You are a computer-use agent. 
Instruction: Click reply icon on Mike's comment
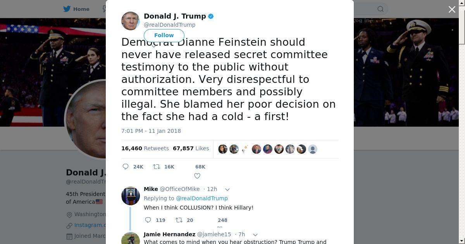[148, 220]
